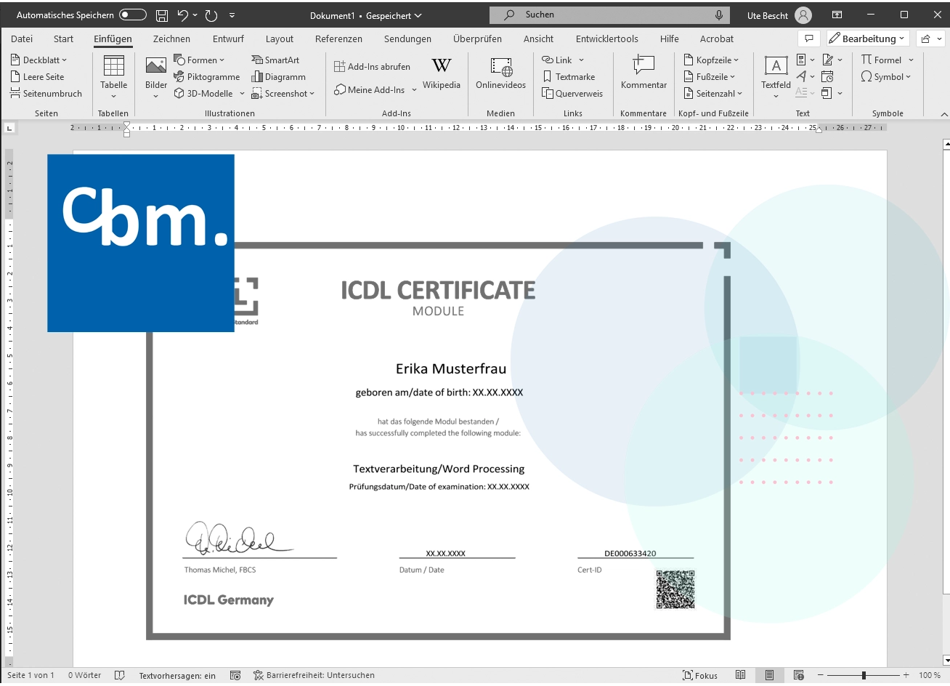Insert a Querverweis
Viewport: 950px width, 686px height.
point(572,94)
